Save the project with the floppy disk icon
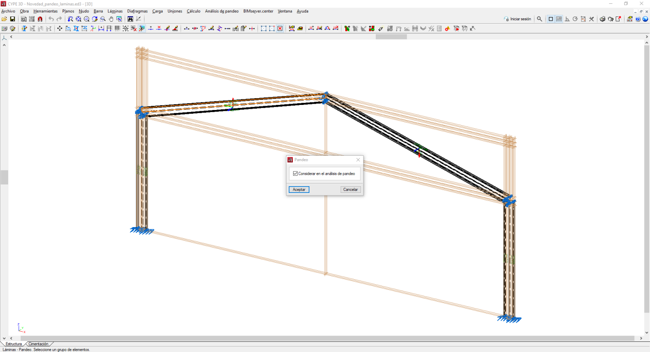Screen dimensions: 650x352 click(13, 19)
